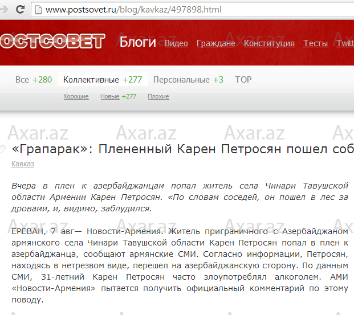Filter by Хорошие blogs
Image resolution: width=354 pixels, height=315 pixels.
pos(76,97)
